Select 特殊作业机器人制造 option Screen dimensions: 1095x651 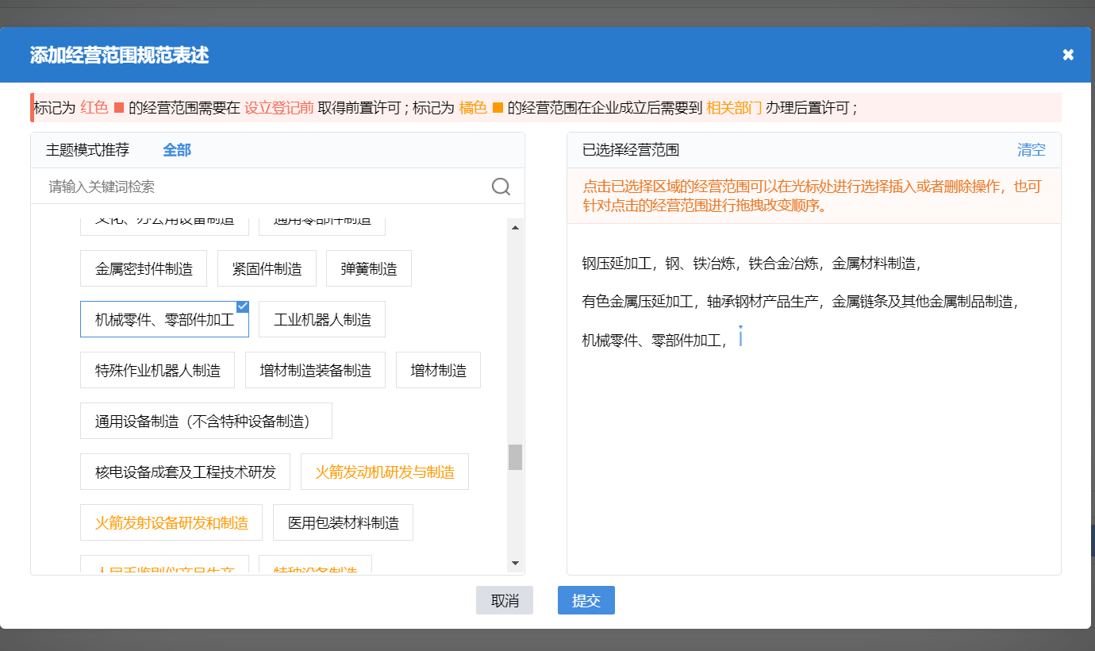[156, 369]
